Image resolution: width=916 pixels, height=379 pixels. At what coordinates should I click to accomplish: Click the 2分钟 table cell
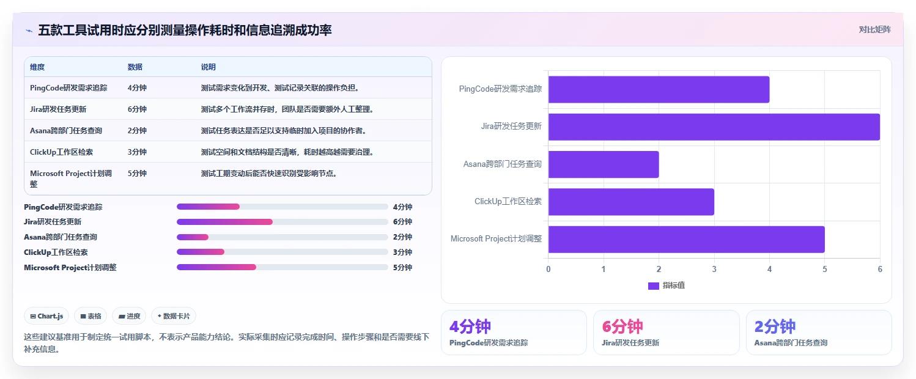[137, 131]
